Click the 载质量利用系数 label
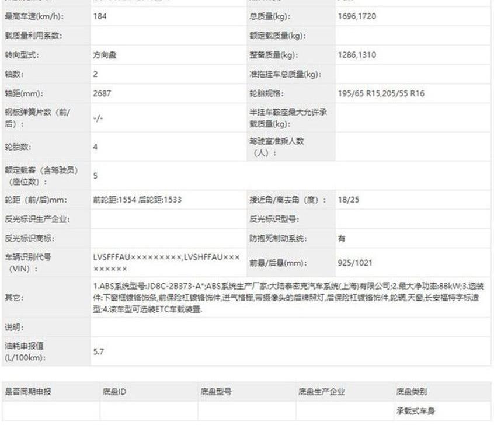This screenshot has height=425, width=494. [33, 36]
